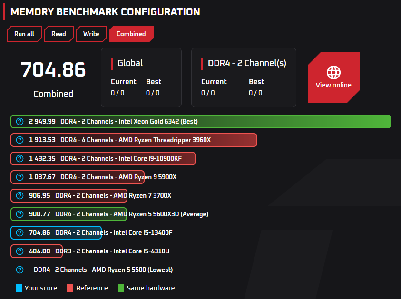This screenshot has height=299, width=401.
Task: Click the blue Your score legend swatch
Action: pos(19,288)
